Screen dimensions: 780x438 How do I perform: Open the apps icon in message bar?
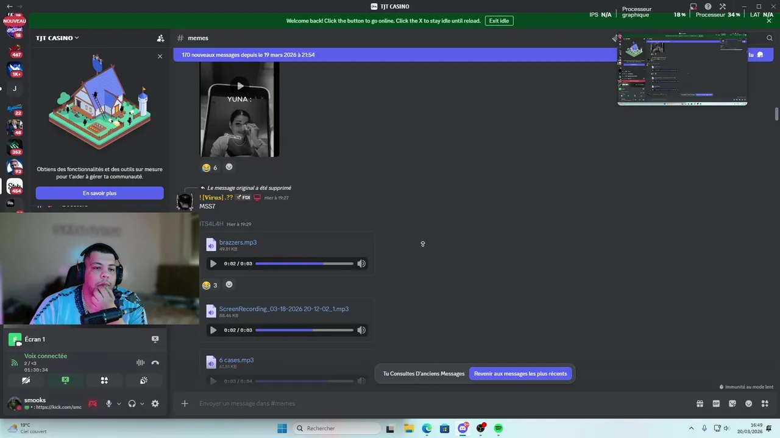[x=765, y=403]
